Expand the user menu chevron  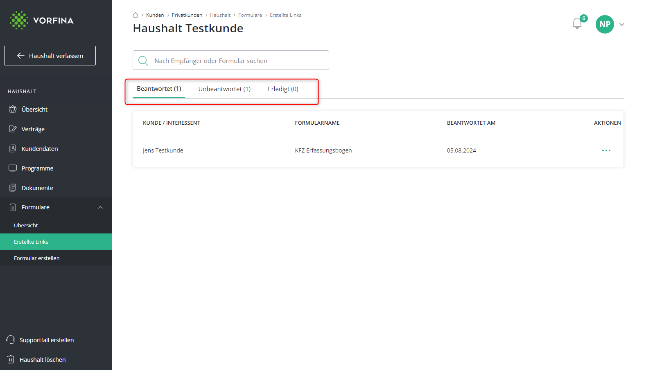point(622,25)
